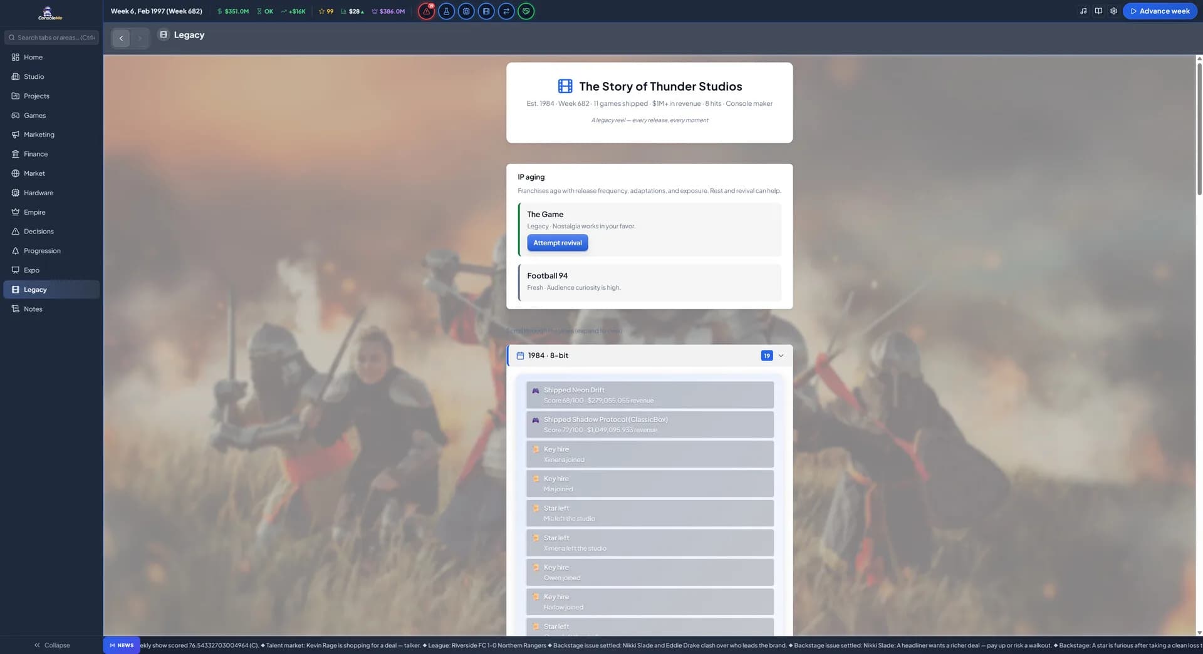Click the hourglass OK status indicator
This screenshot has height=654, width=1203.
point(265,11)
